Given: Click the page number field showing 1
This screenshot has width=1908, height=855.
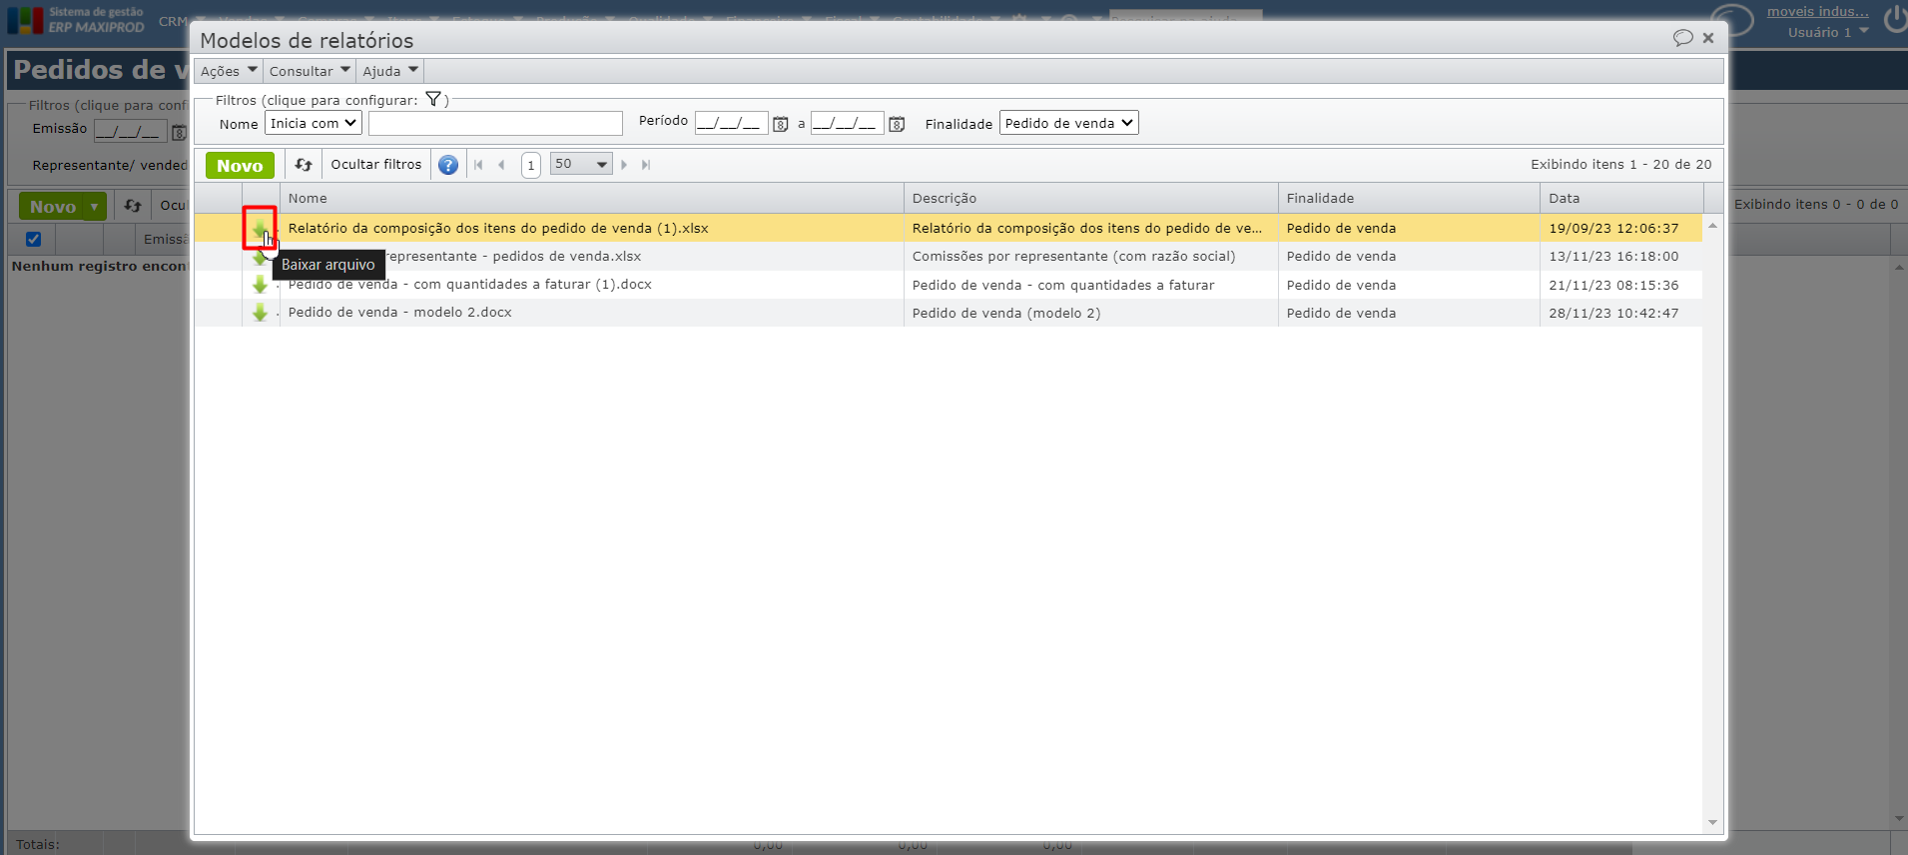Looking at the screenshot, I should 531,165.
